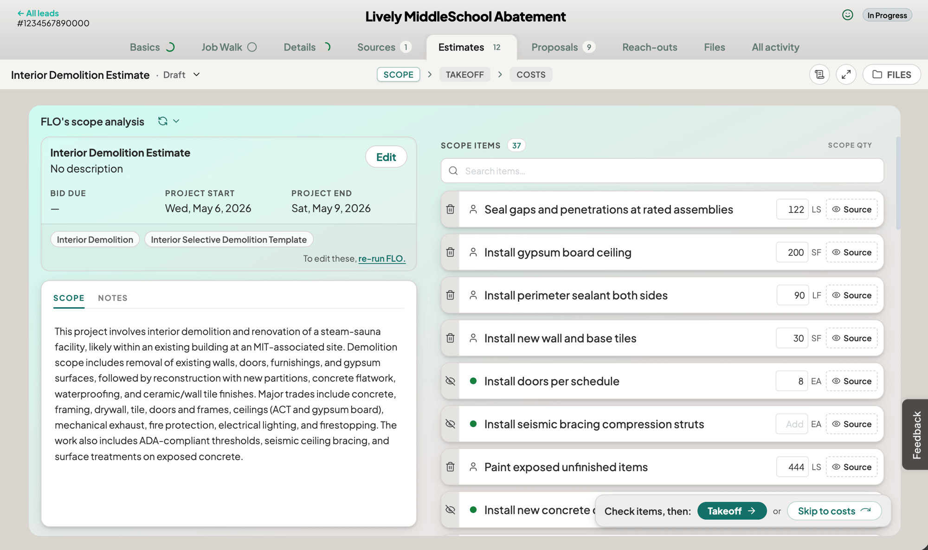View source for Install gypsum board ceiling
Screen dimensions: 928x550
click(851, 252)
